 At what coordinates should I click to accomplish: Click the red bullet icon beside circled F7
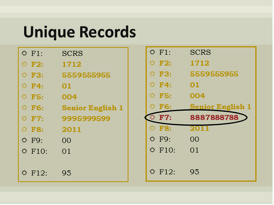click(152, 117)
